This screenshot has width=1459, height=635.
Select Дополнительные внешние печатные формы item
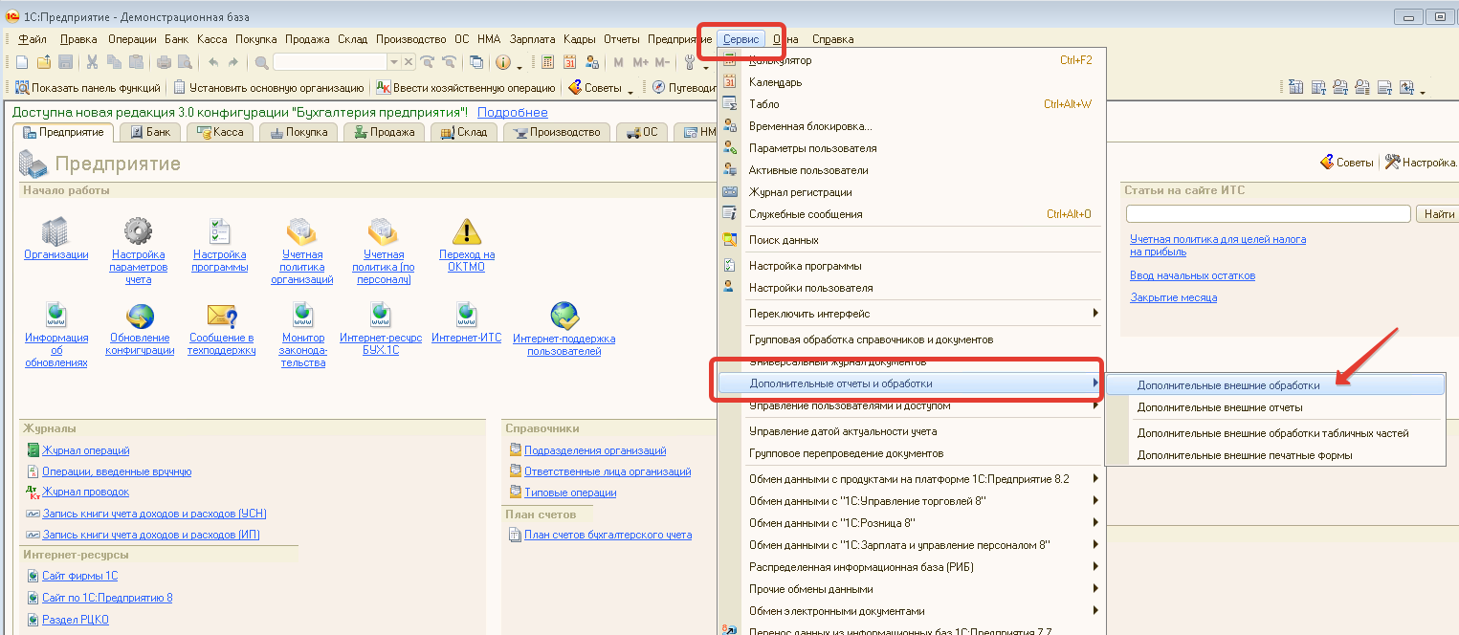point(1274,455)
